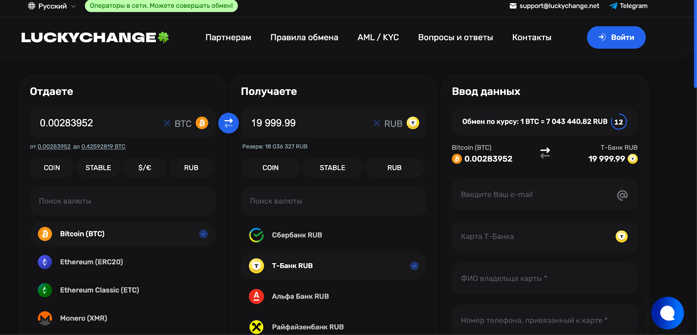This screenshot has height=335, width=697.
Task: Click the give-side Поиск валюты search field
Action: coord(123,201)
